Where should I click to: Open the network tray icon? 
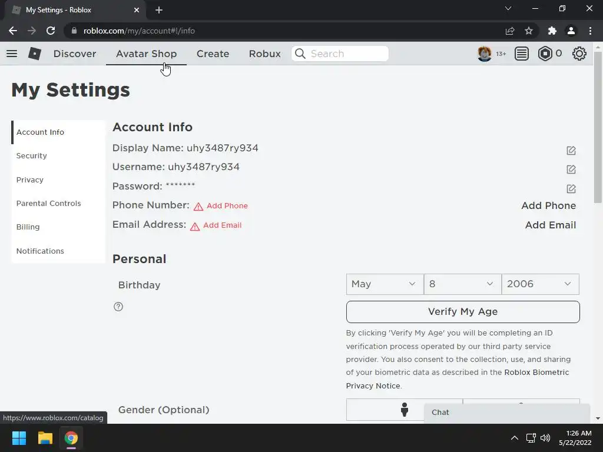click(531, 438)
